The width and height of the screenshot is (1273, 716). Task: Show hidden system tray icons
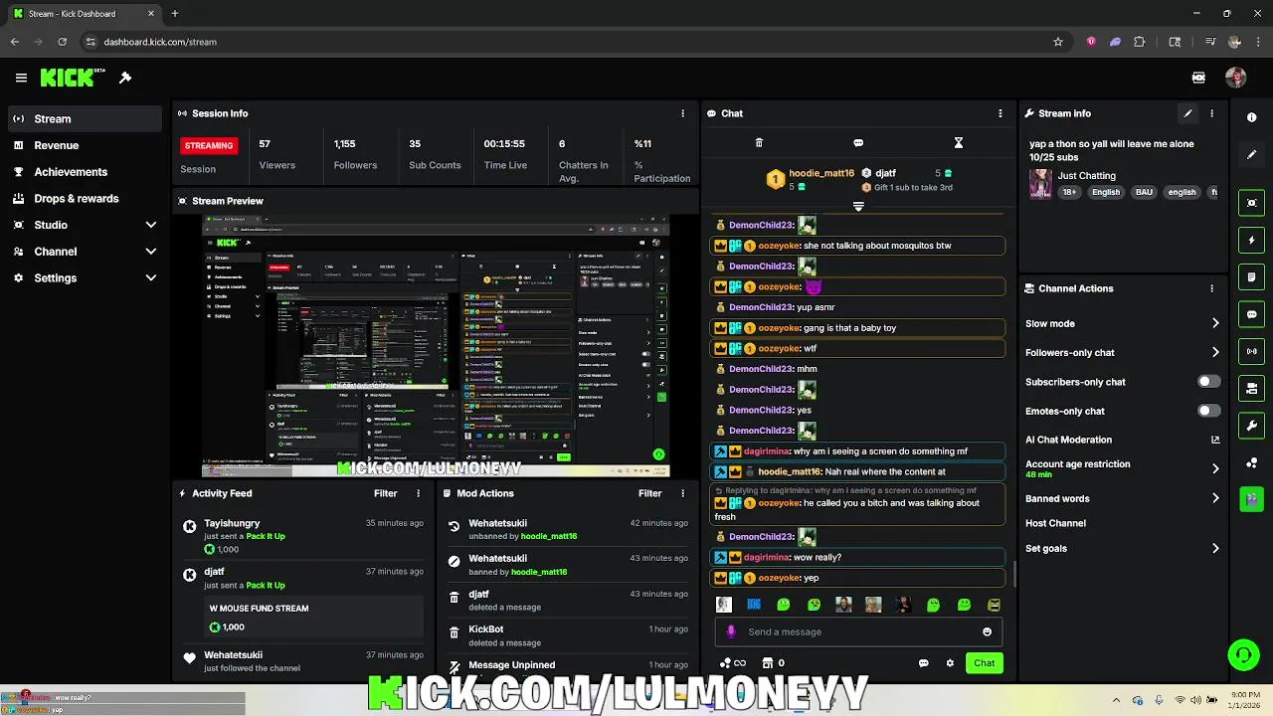click(1116, 700)
